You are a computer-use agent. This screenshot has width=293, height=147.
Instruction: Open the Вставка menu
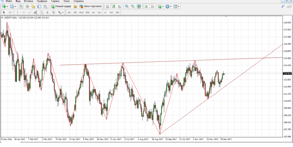28,1
